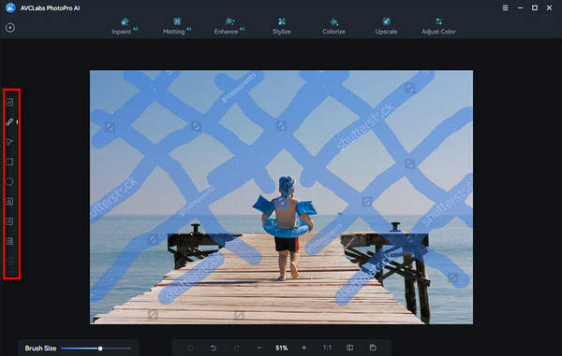This screenshot has width=562, height=356.
Task: Zoom in with the plus button
Action: point(303,348)
